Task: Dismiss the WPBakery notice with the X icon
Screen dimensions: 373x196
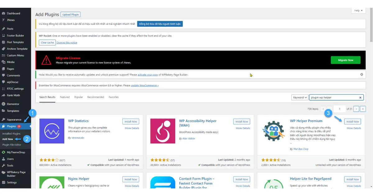Action: (x=361, y=75)
